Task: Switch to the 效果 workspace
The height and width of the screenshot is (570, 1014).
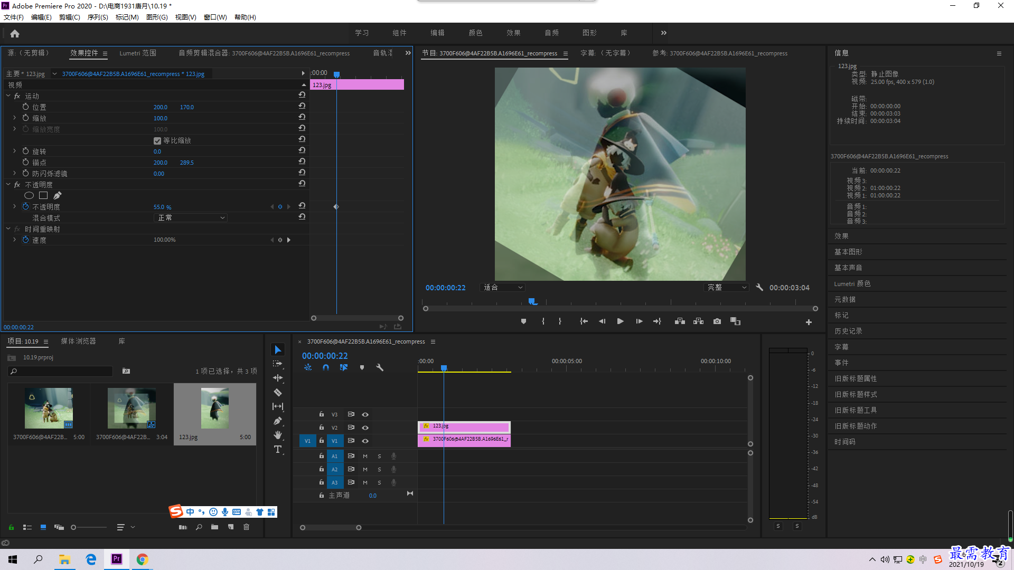Action: [x=514, y=33]
